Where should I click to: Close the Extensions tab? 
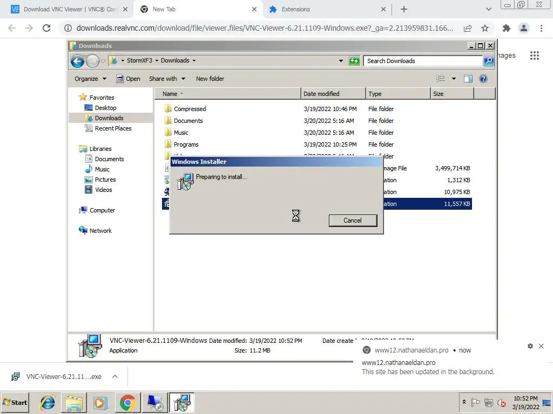point(383,9)
